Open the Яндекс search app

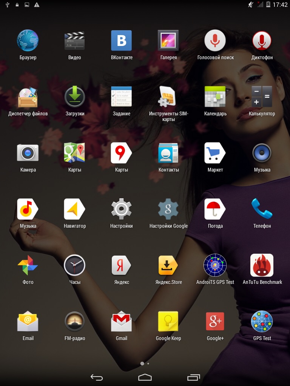point(121,265)
